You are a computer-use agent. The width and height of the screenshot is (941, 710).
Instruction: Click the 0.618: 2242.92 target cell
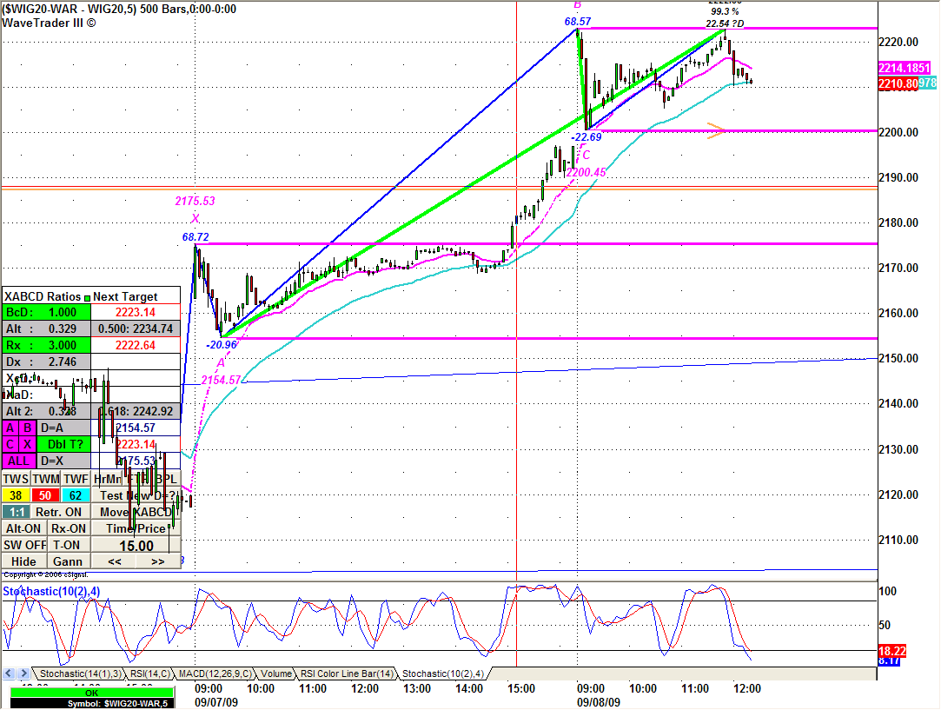136,411
